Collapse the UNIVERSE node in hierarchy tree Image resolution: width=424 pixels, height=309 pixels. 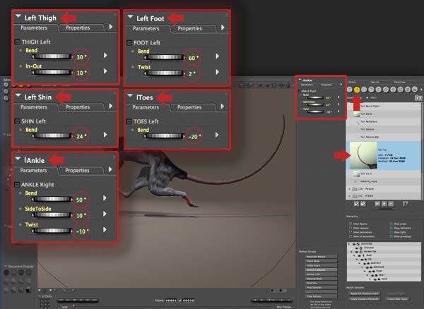[x=349, y=244]
